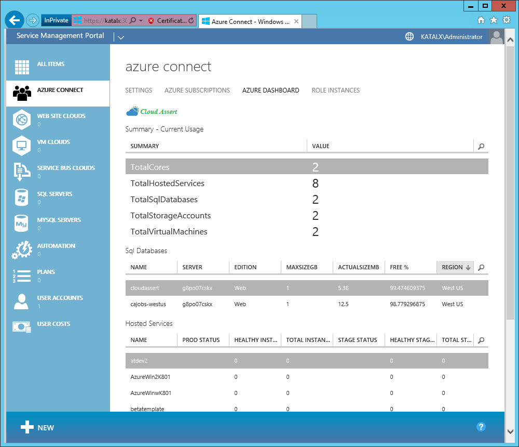
Task: Select cajobs-westus database row
Action: pos(307,304)
